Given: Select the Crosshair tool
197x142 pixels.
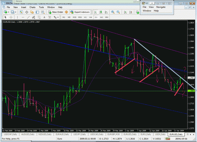Looking at the screenshot, I should 11,17.
